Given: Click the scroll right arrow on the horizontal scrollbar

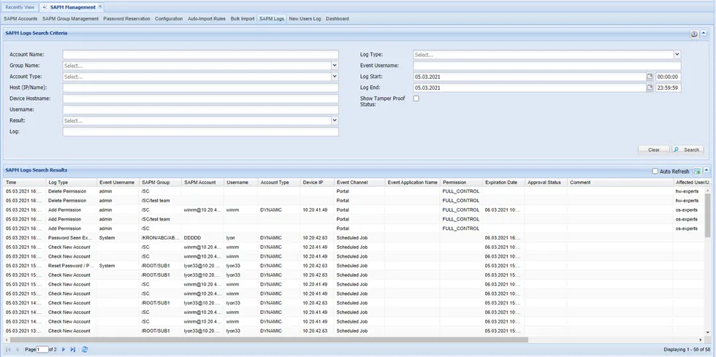Looking at the screenshot, I should (x=701, y=339).
